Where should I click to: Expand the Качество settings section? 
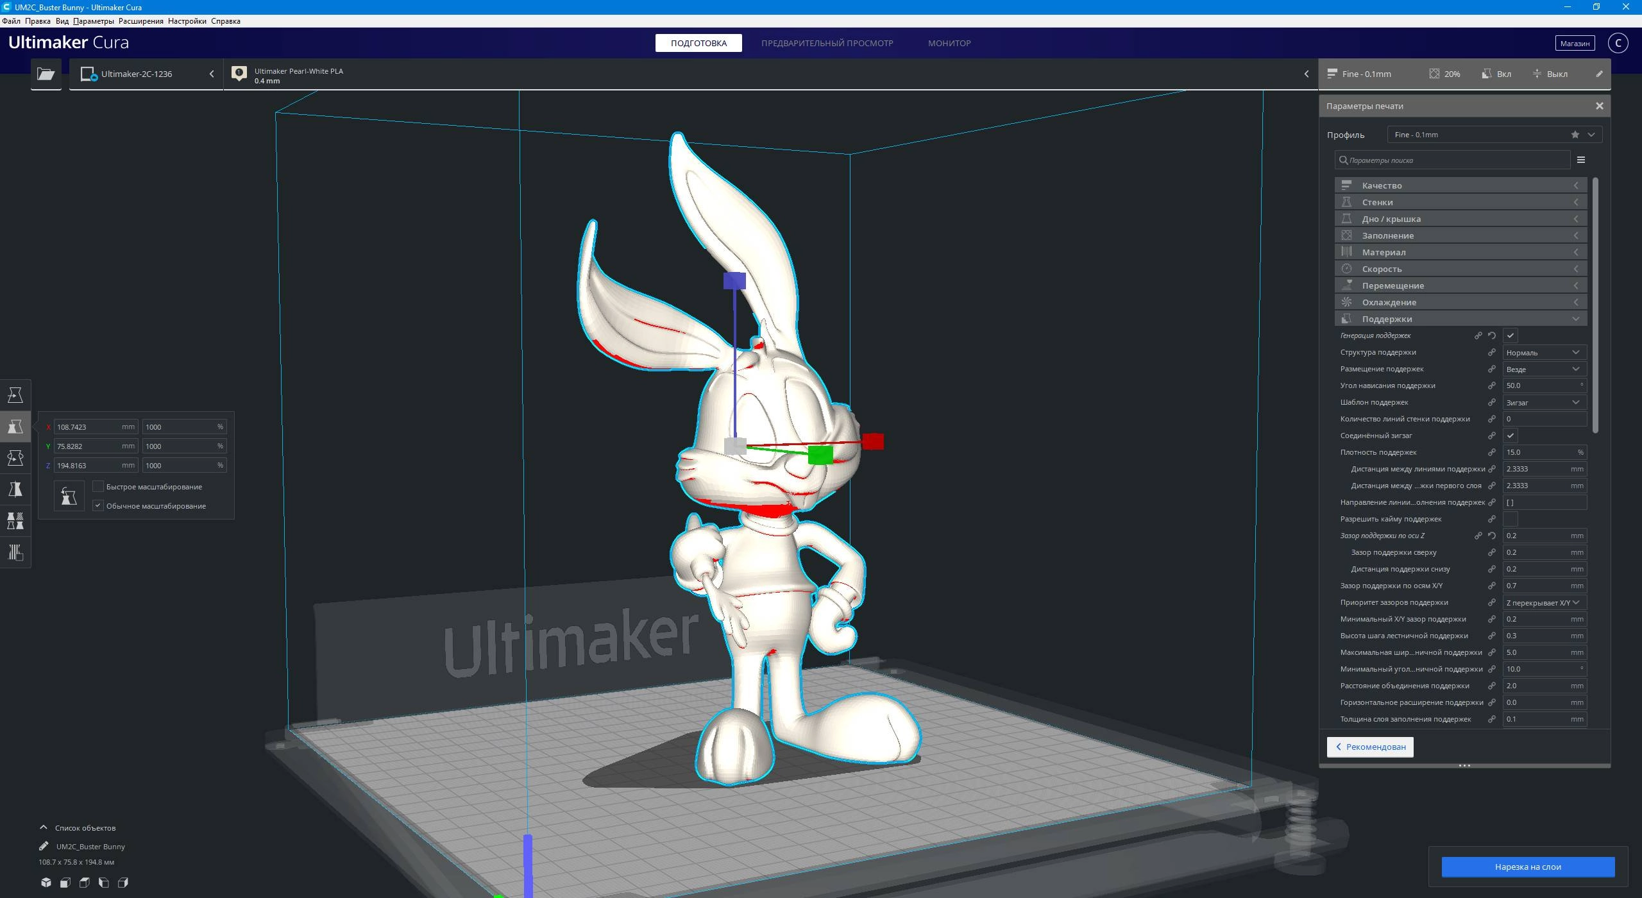pos(1460,185)
